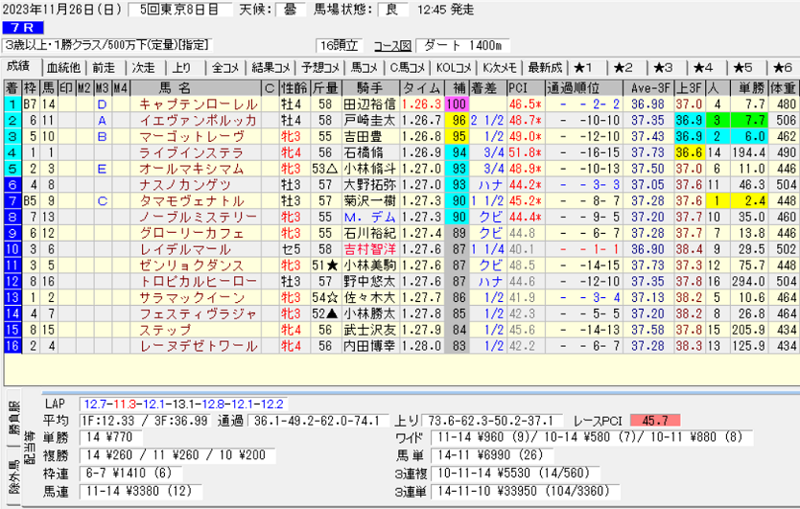Open horse キャプテンローレル details

point(198,104)
